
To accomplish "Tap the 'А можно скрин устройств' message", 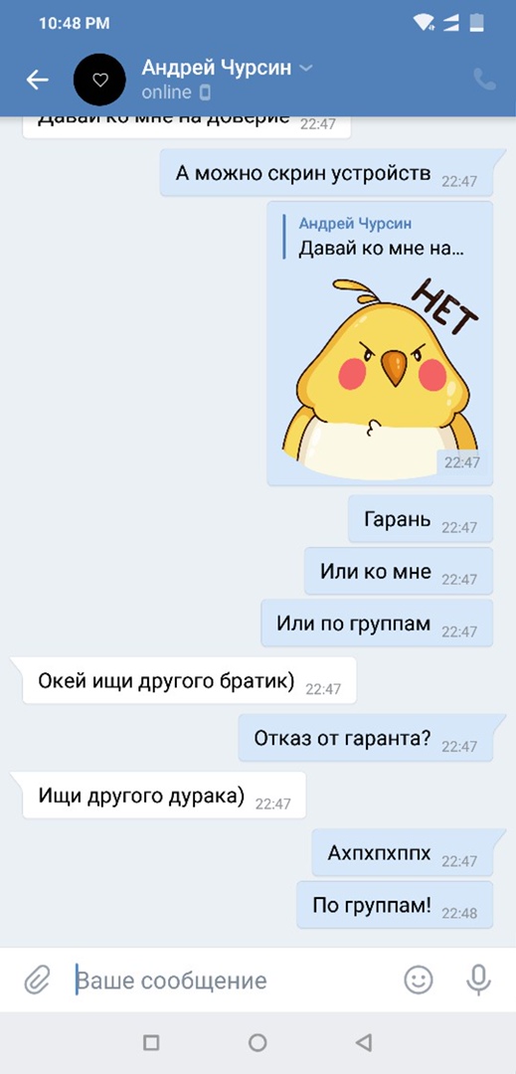I will [x=326, y=173].
